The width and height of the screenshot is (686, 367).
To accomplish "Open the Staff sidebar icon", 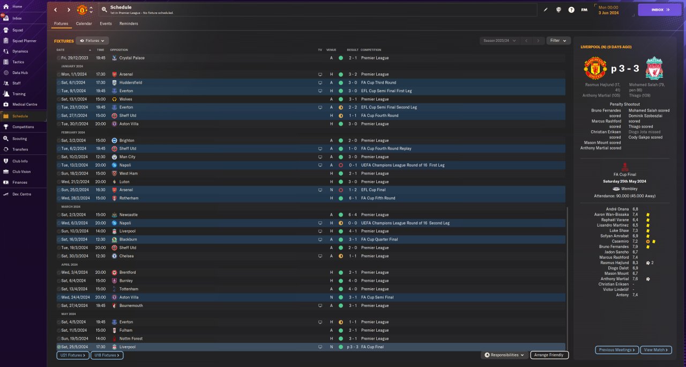I will pyautogui.click(x=6, y=83).
